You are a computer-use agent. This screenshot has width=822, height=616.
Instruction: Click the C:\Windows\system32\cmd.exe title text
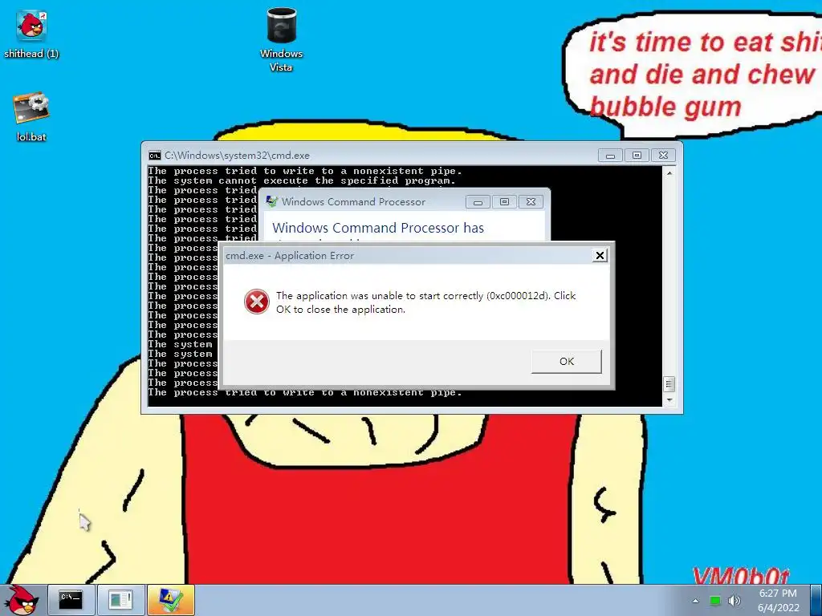237,156
